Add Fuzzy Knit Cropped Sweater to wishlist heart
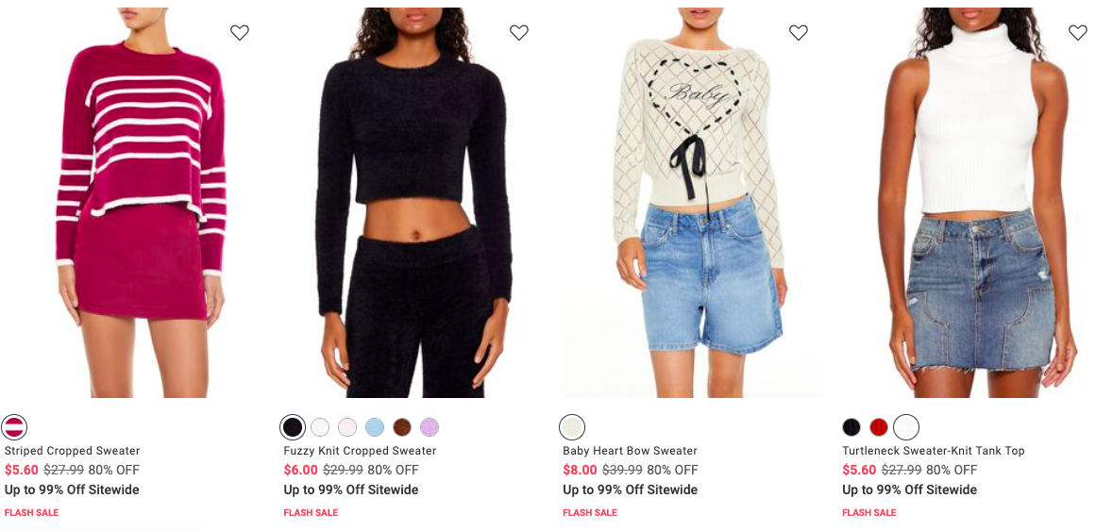The width and height of the screenshot is (1096, 531). [518, 32]
